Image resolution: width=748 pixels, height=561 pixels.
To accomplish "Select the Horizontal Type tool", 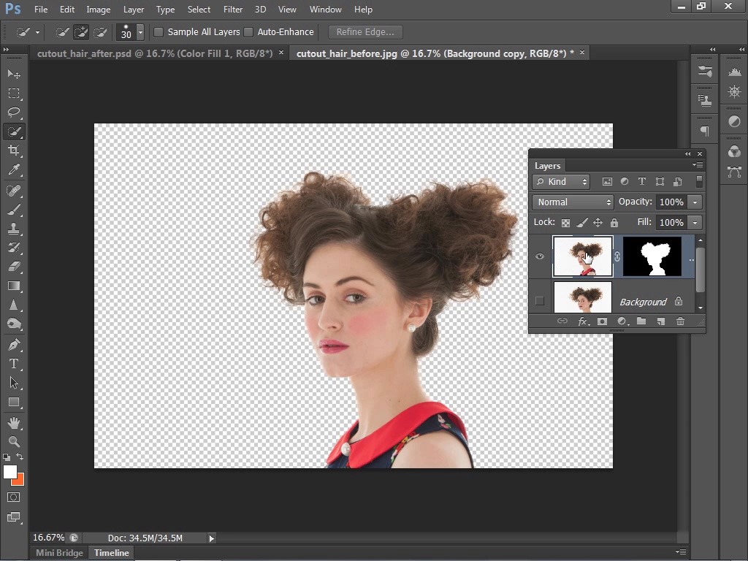I will [14, 364].
